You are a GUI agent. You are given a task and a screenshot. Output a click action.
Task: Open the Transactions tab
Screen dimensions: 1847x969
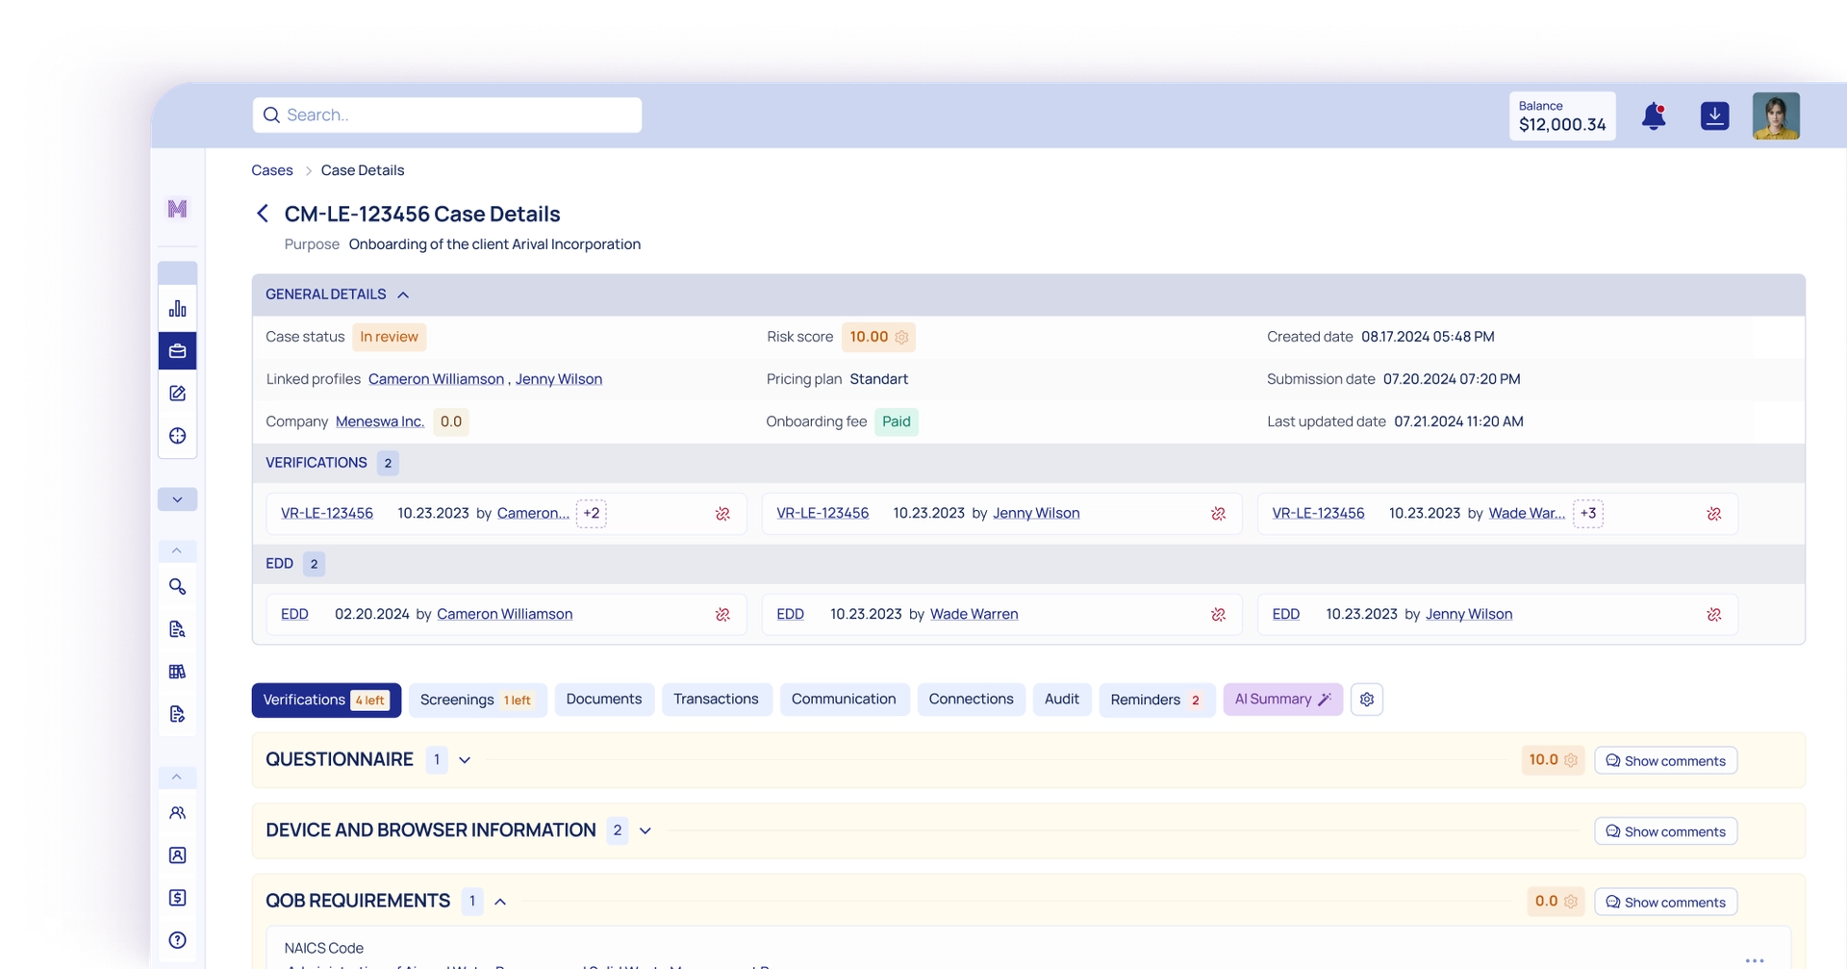tap(716, 700)
